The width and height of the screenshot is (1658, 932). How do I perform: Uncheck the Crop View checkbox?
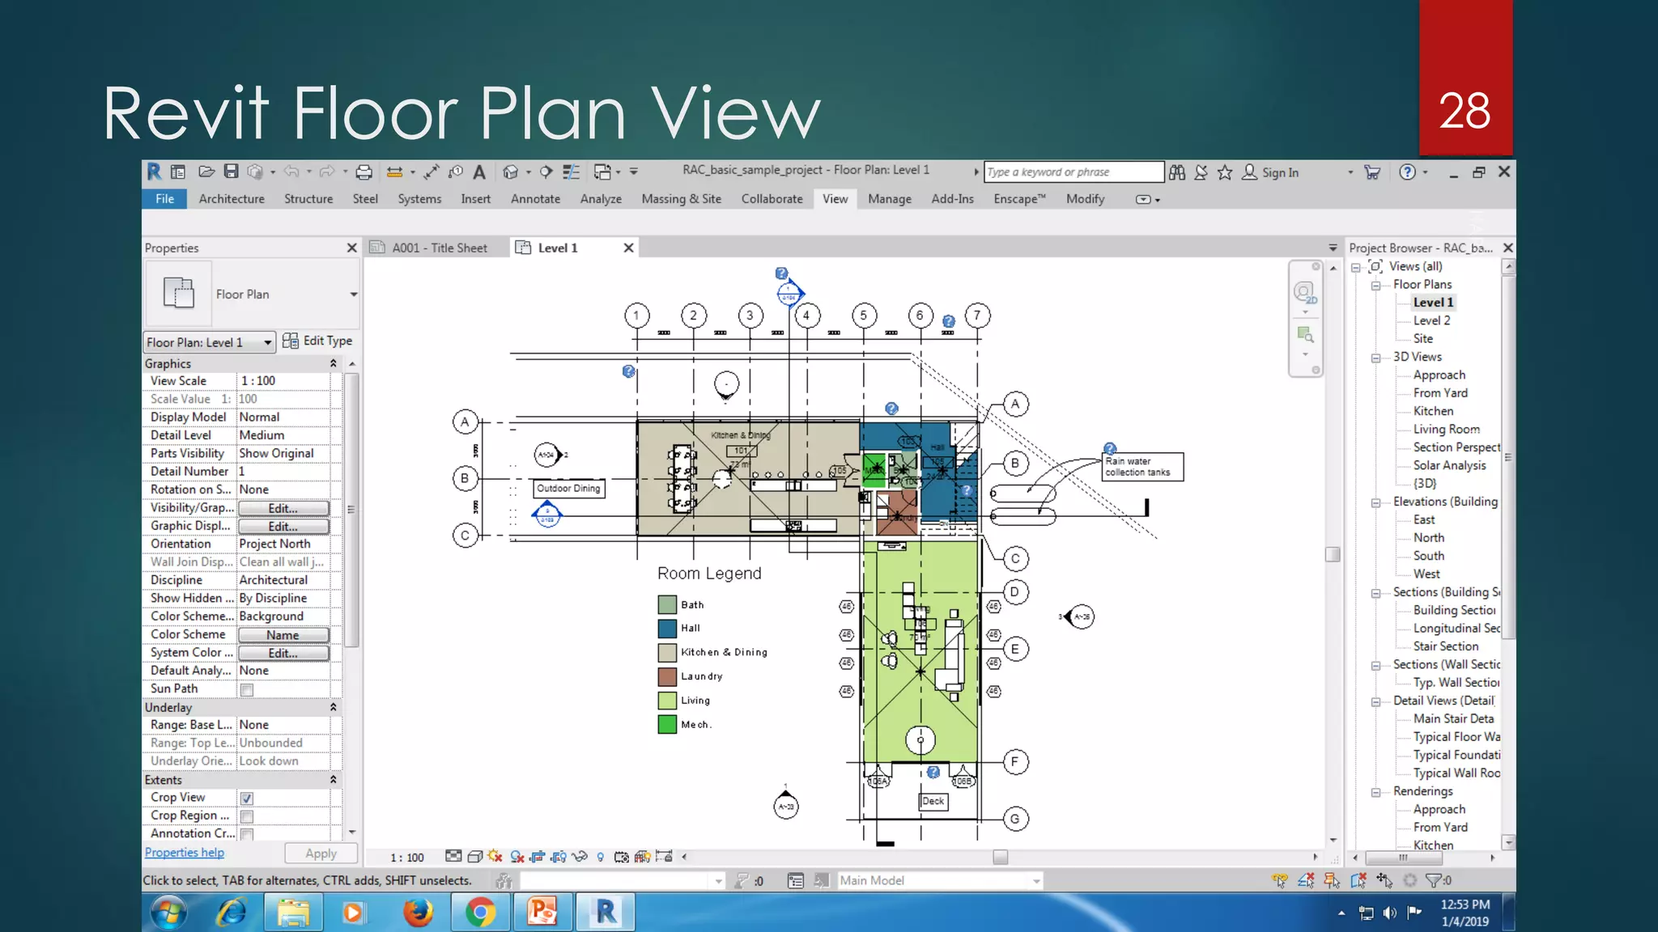247,799
